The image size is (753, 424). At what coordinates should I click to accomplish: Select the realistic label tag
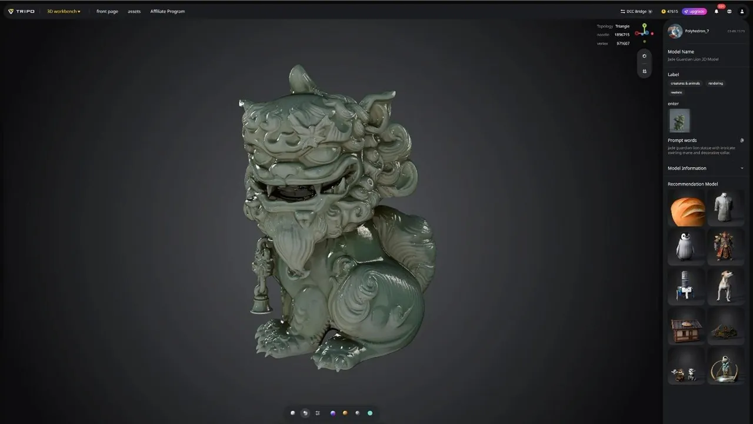(677, 92)
